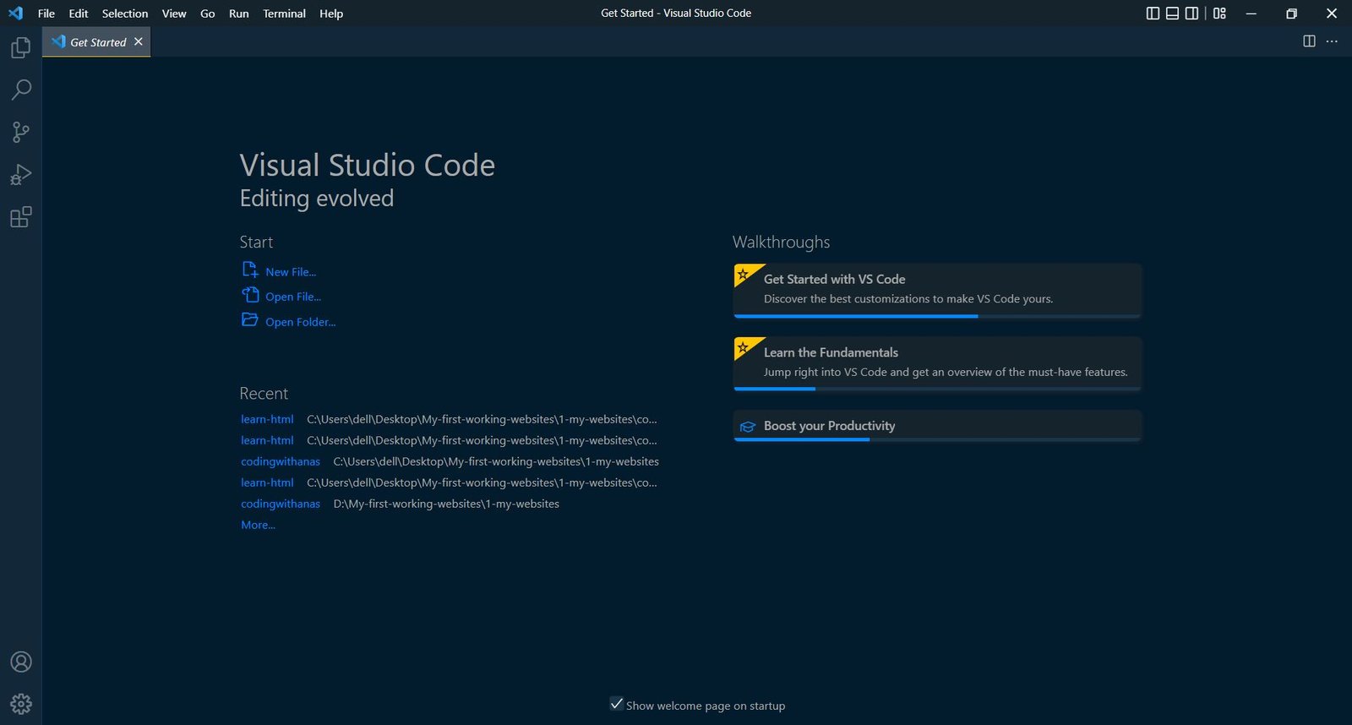Open the Terminal menu
The image size is (1352, 725).
click(284, 14)
